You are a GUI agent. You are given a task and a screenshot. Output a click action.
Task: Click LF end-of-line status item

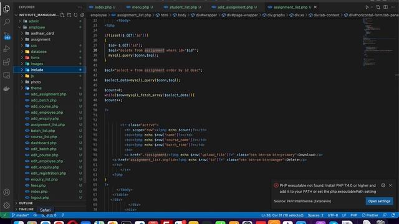[x=344, y=215]
